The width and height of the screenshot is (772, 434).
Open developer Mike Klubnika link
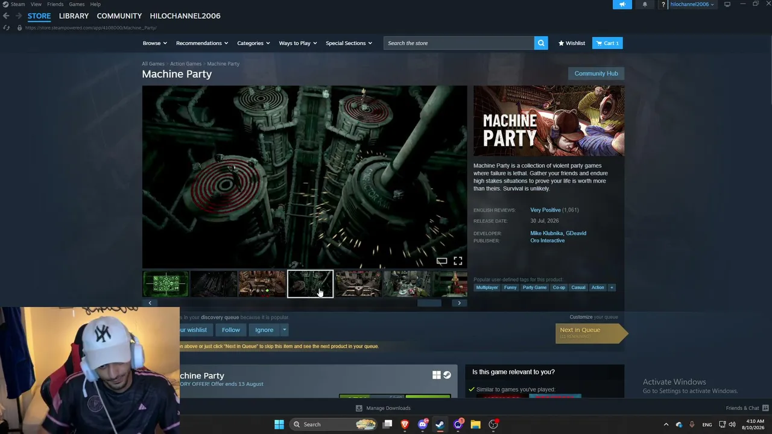(546, 233)
